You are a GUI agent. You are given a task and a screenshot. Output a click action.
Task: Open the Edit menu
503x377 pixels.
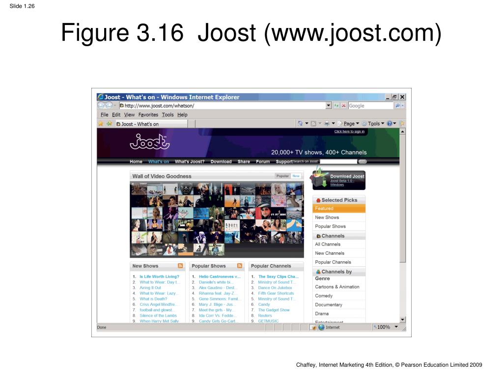tap(116, 114)
